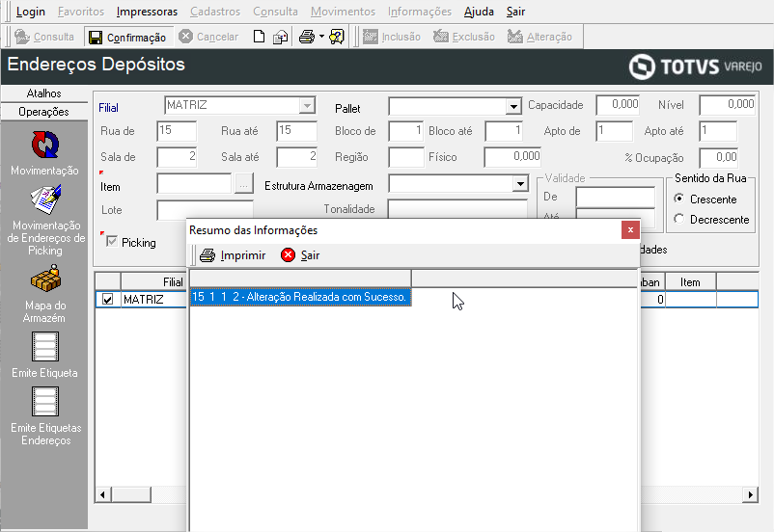Click the Sala de input field
The height and width of the screenshot is (532, 774).
point(177,157)
